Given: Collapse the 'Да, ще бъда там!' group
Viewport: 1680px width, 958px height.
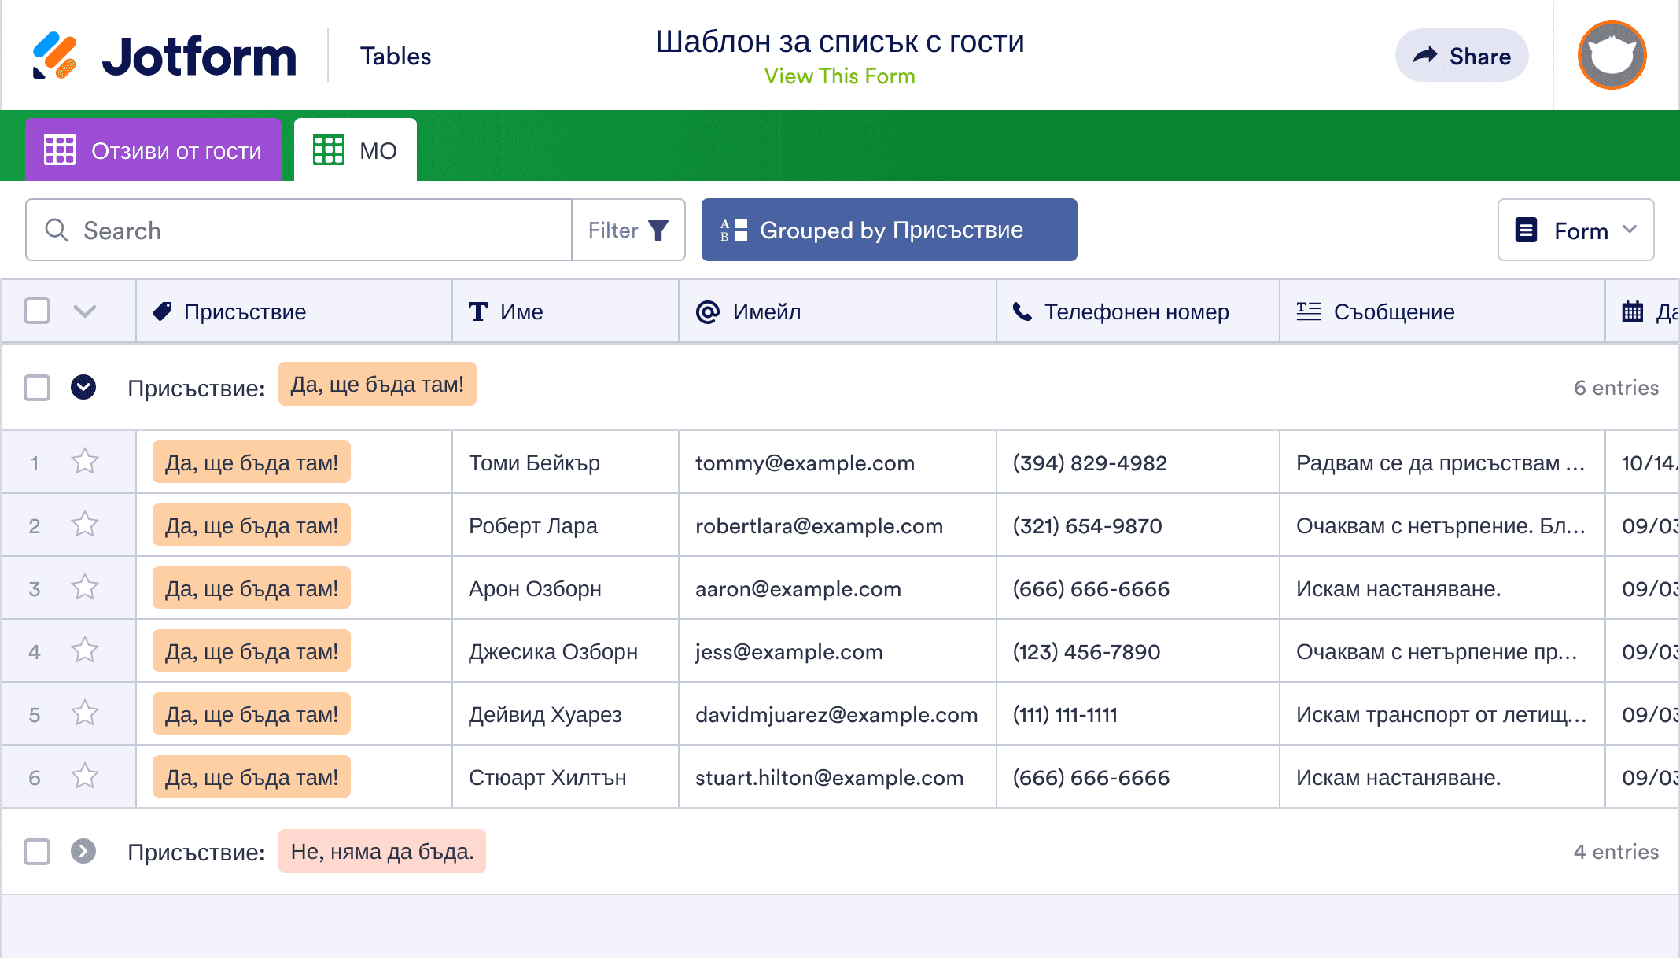Looking at the screenshot, I should tap(83, 386).
